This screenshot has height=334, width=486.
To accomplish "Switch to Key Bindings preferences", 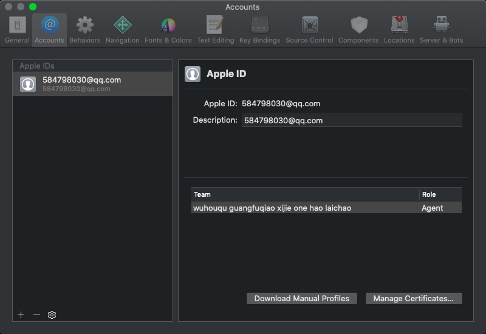I will (260, 30).
